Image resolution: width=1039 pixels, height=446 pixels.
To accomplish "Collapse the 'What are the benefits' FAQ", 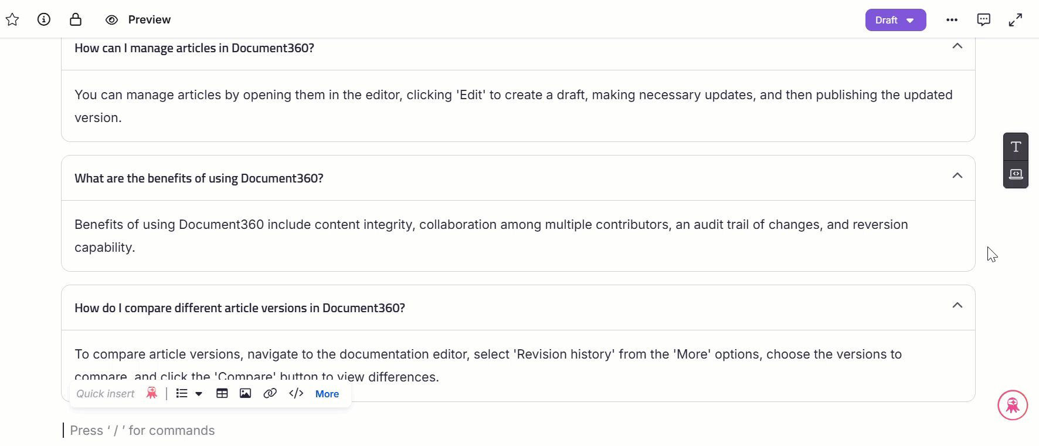I will click(957, 176).
